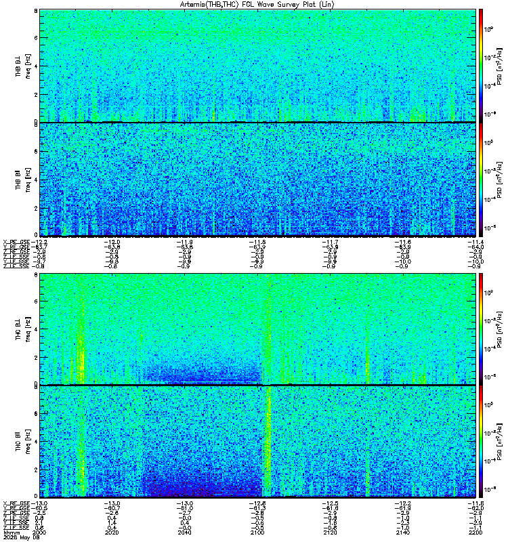Click the THB B-parallel spectrogram panel
508x542 pixels.
(258, 180)
